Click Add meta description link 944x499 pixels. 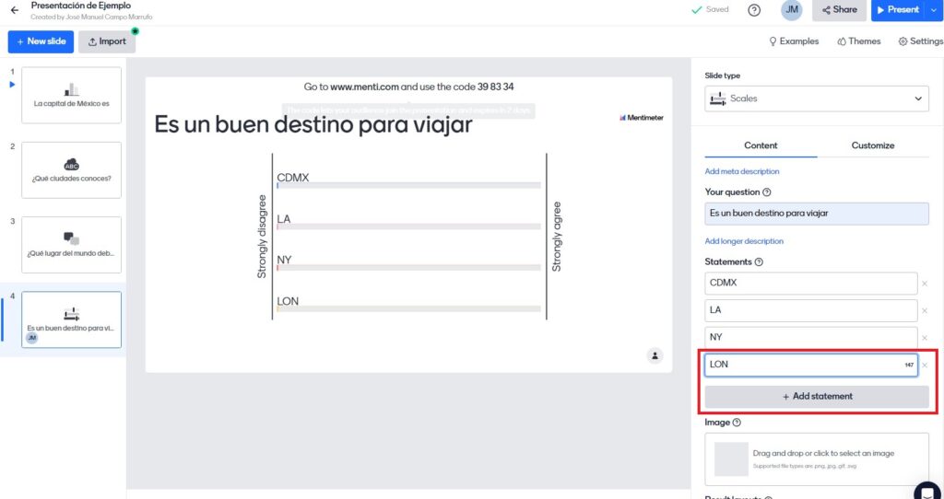pyautogui.click(x=741, y=171)
